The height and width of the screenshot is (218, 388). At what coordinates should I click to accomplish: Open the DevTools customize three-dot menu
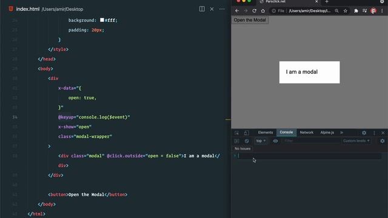[374, 133]
